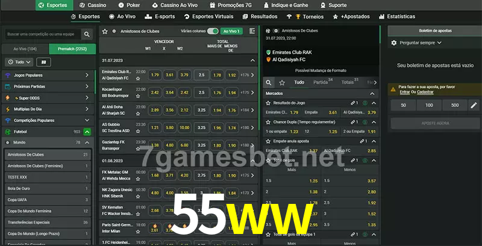Click the link icon on Resultado do Jogo

pyautogui.click(x=353, y=103)
